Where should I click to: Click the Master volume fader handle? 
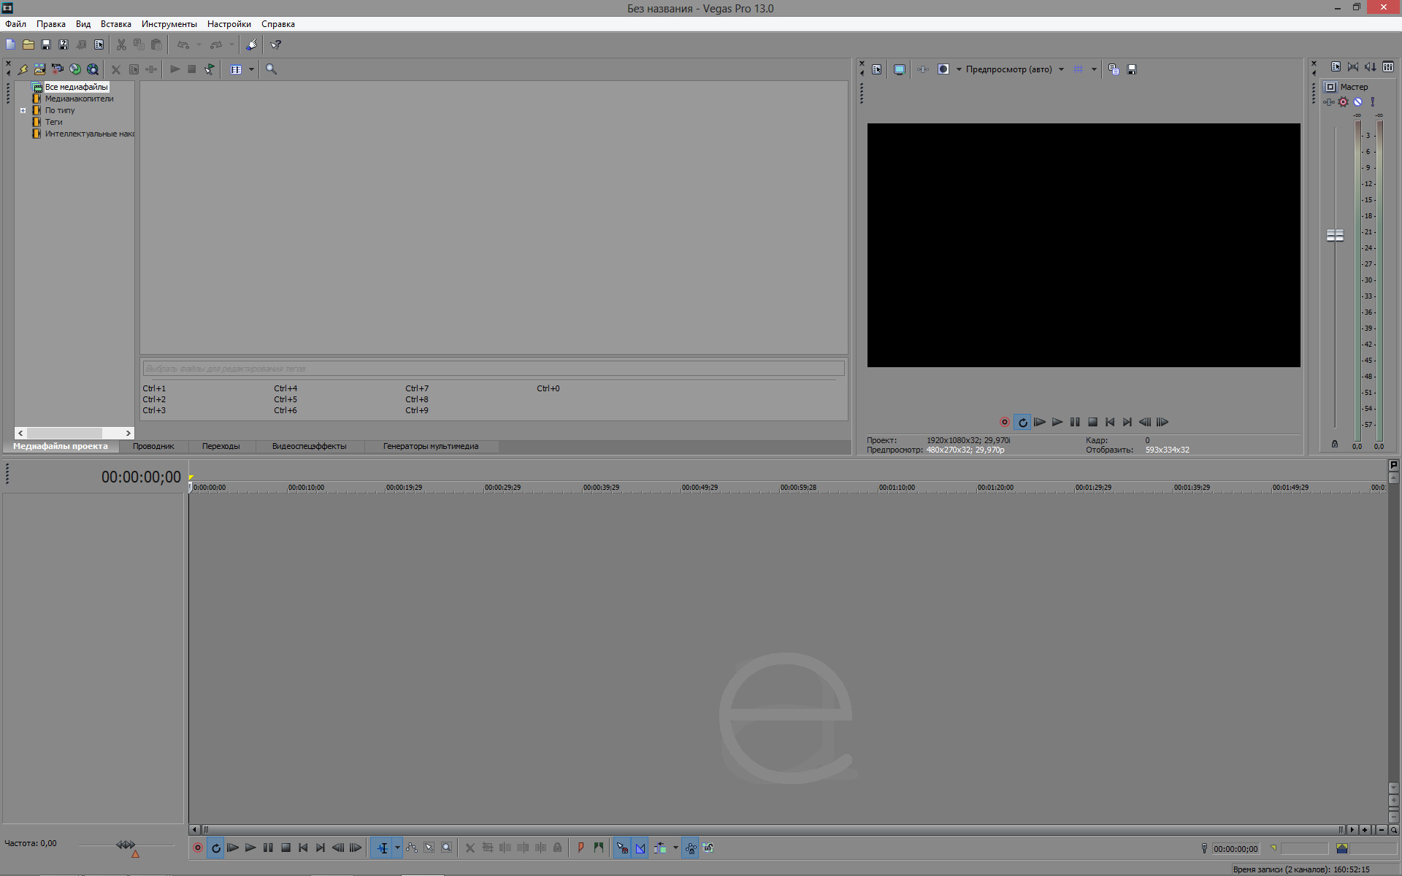click(x=1335, y=235)
